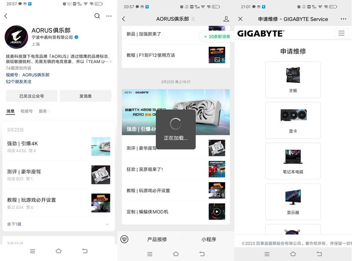352x261 pixels.
Task: Open more options on the AORUS account page
Action: click(x=109, y=16)
